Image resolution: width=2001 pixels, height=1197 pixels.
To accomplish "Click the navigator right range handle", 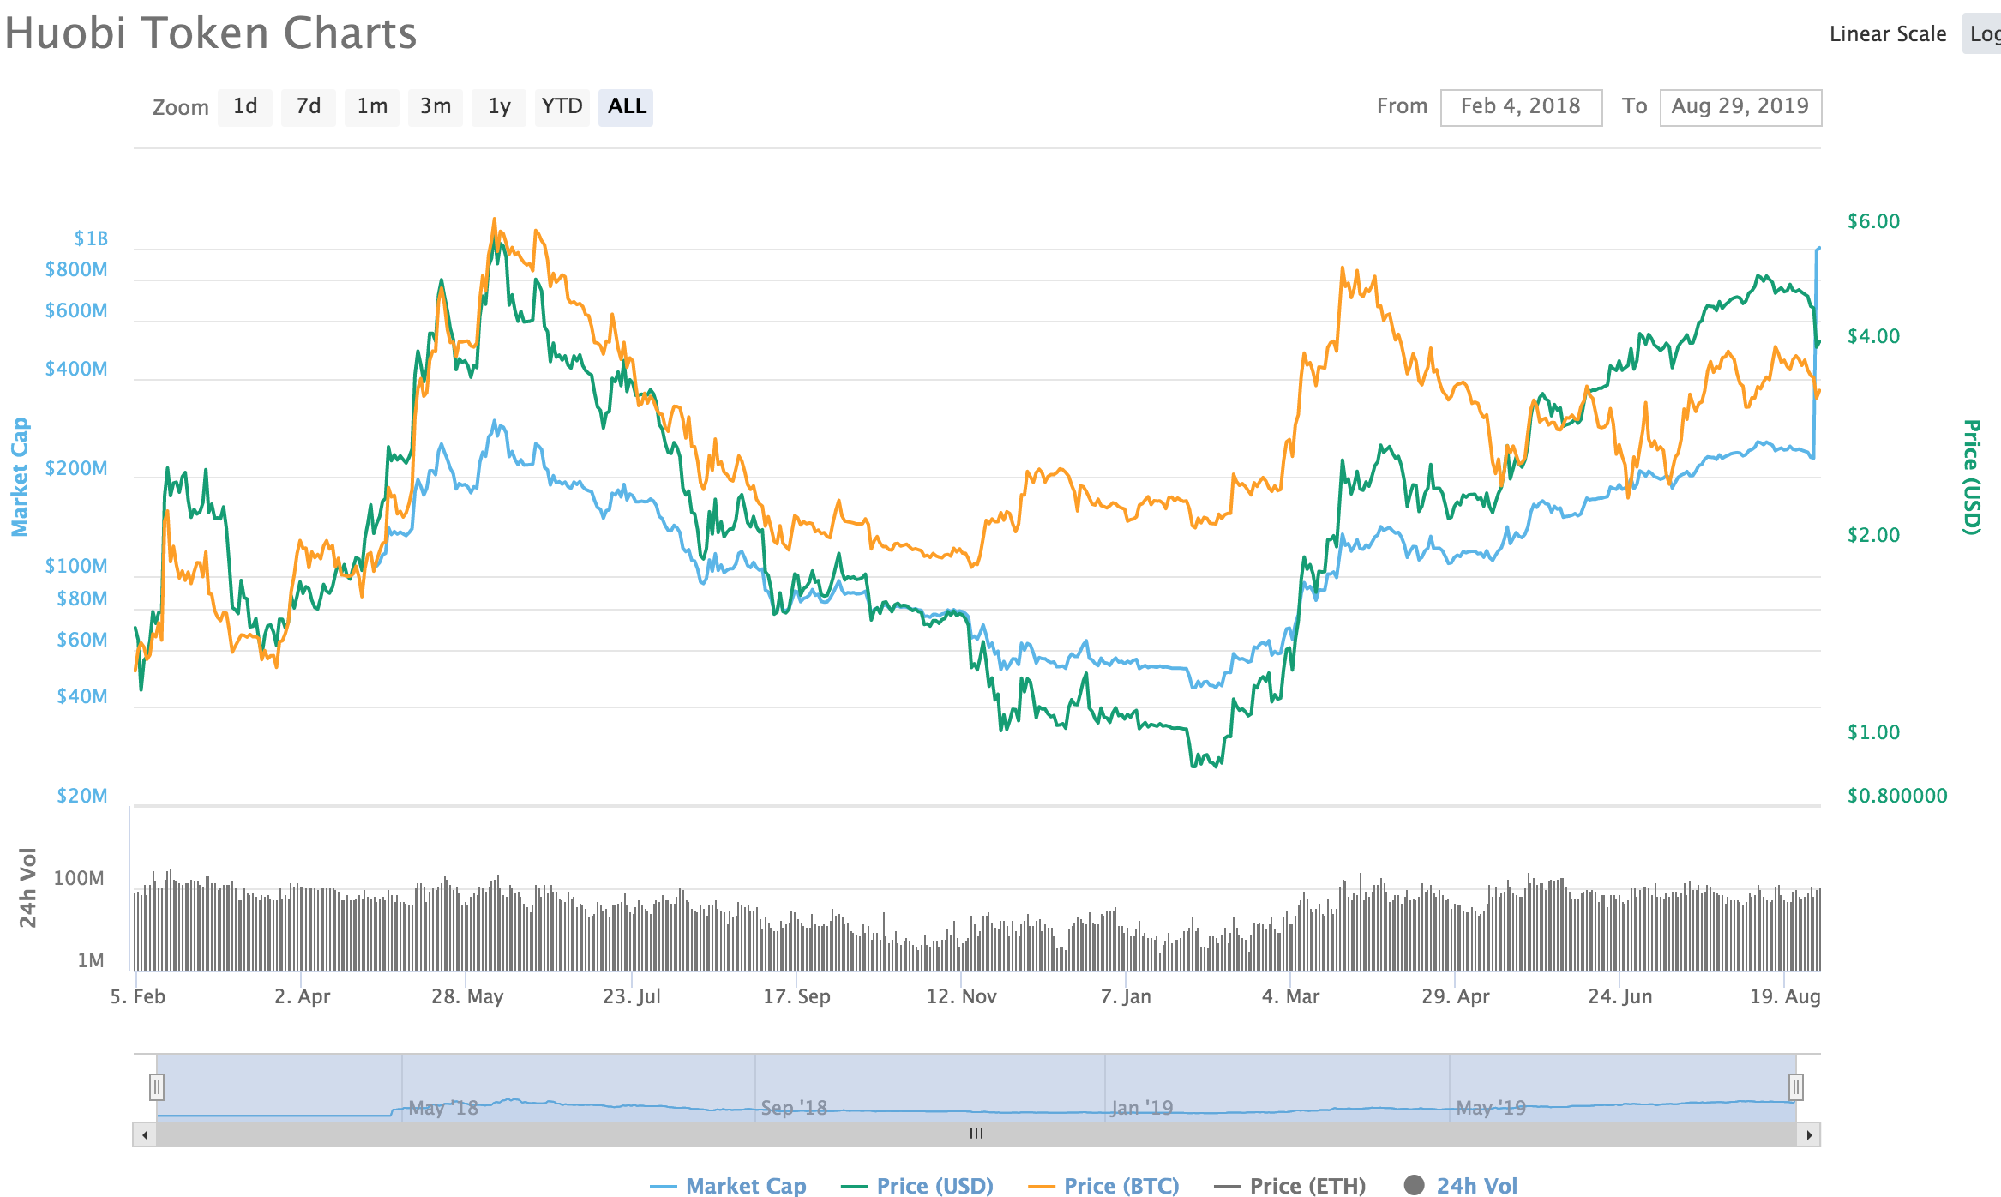I will point(1795,1087).
